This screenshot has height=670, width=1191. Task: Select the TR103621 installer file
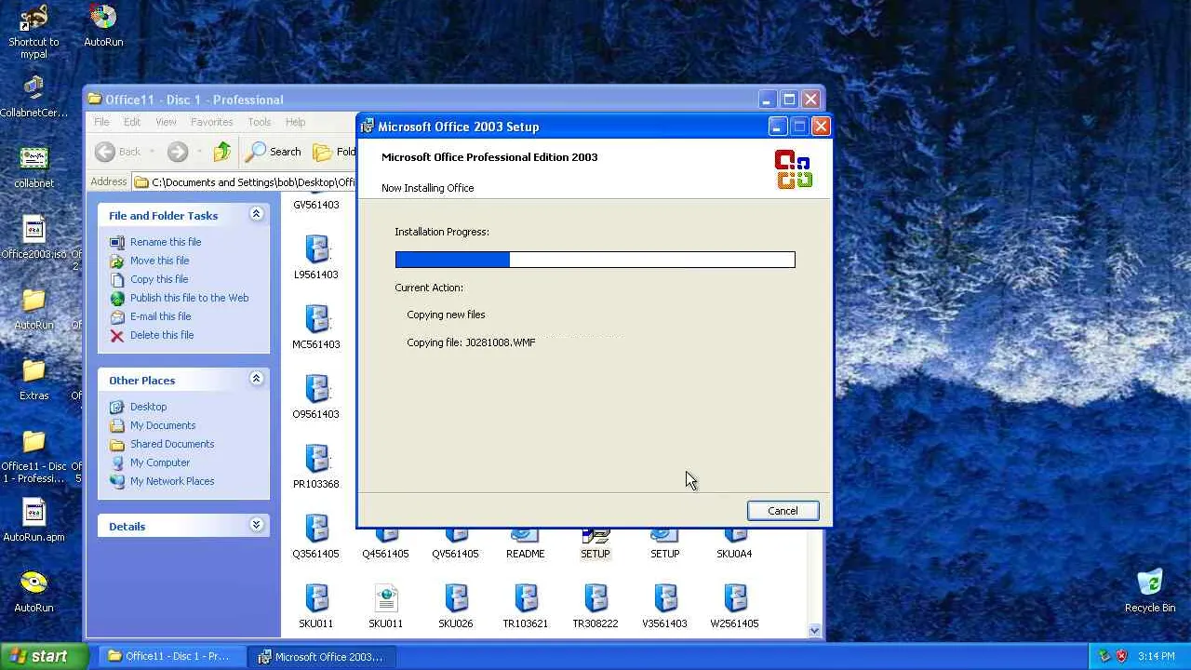tap(526, 607)
